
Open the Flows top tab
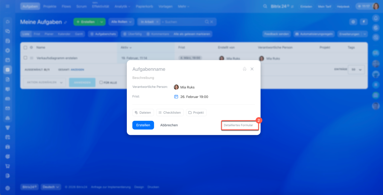point(66,6)
